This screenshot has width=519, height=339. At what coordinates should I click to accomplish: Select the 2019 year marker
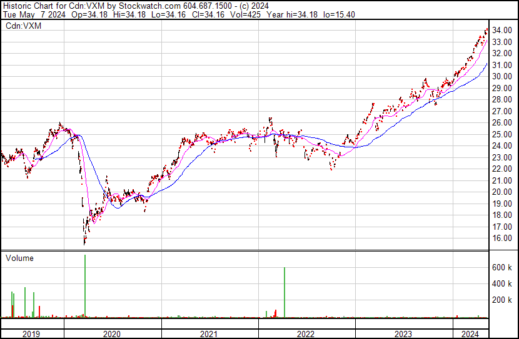(32, 334)
